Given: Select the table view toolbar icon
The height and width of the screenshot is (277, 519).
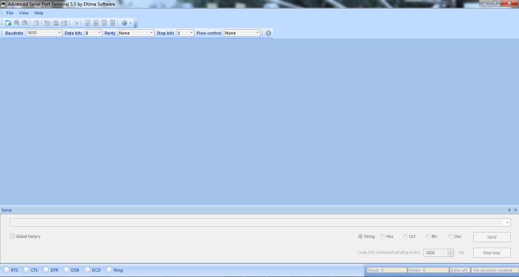Looking at the screenshot, I should point(64,23).
